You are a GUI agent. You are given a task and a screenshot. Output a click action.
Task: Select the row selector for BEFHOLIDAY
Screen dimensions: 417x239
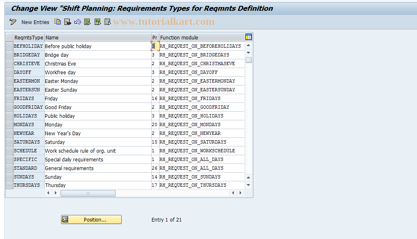(x=10, y=46)
